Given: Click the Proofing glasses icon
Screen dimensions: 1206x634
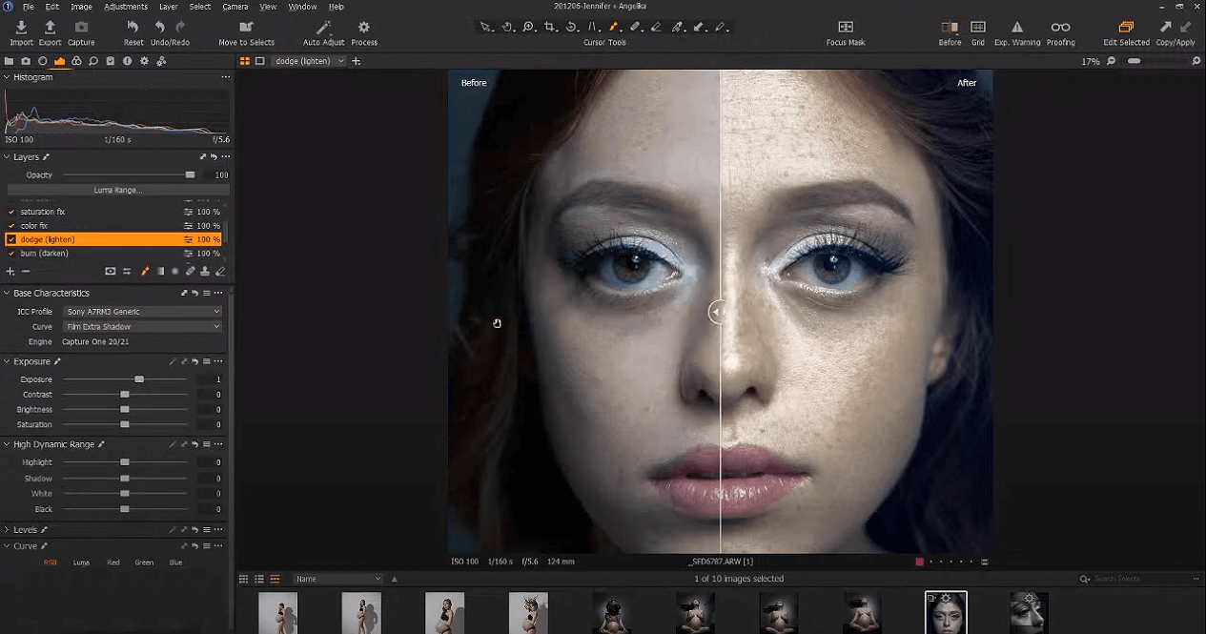Looking at the screenshot, I should [1060, 28].
